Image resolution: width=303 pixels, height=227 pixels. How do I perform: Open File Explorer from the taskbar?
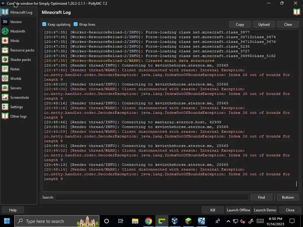[135, 221]
